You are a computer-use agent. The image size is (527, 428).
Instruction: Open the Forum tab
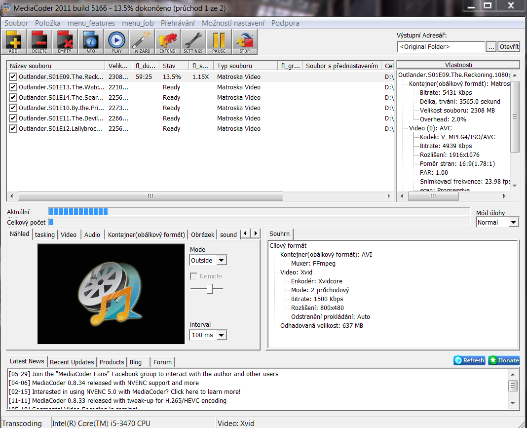tap(162, 362)
